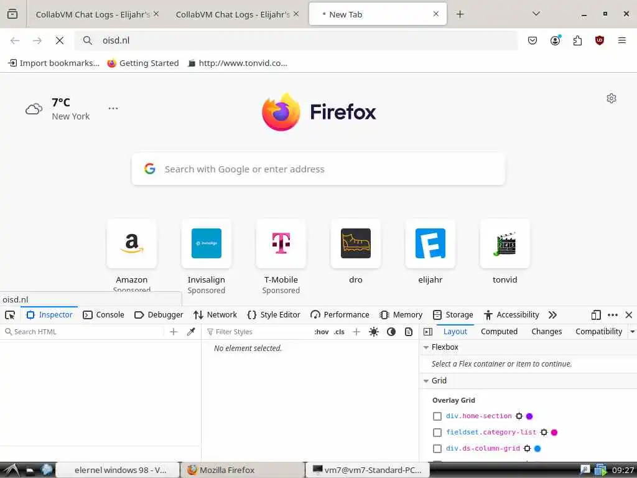Toggle print media simulation icon

pos(409,332)
